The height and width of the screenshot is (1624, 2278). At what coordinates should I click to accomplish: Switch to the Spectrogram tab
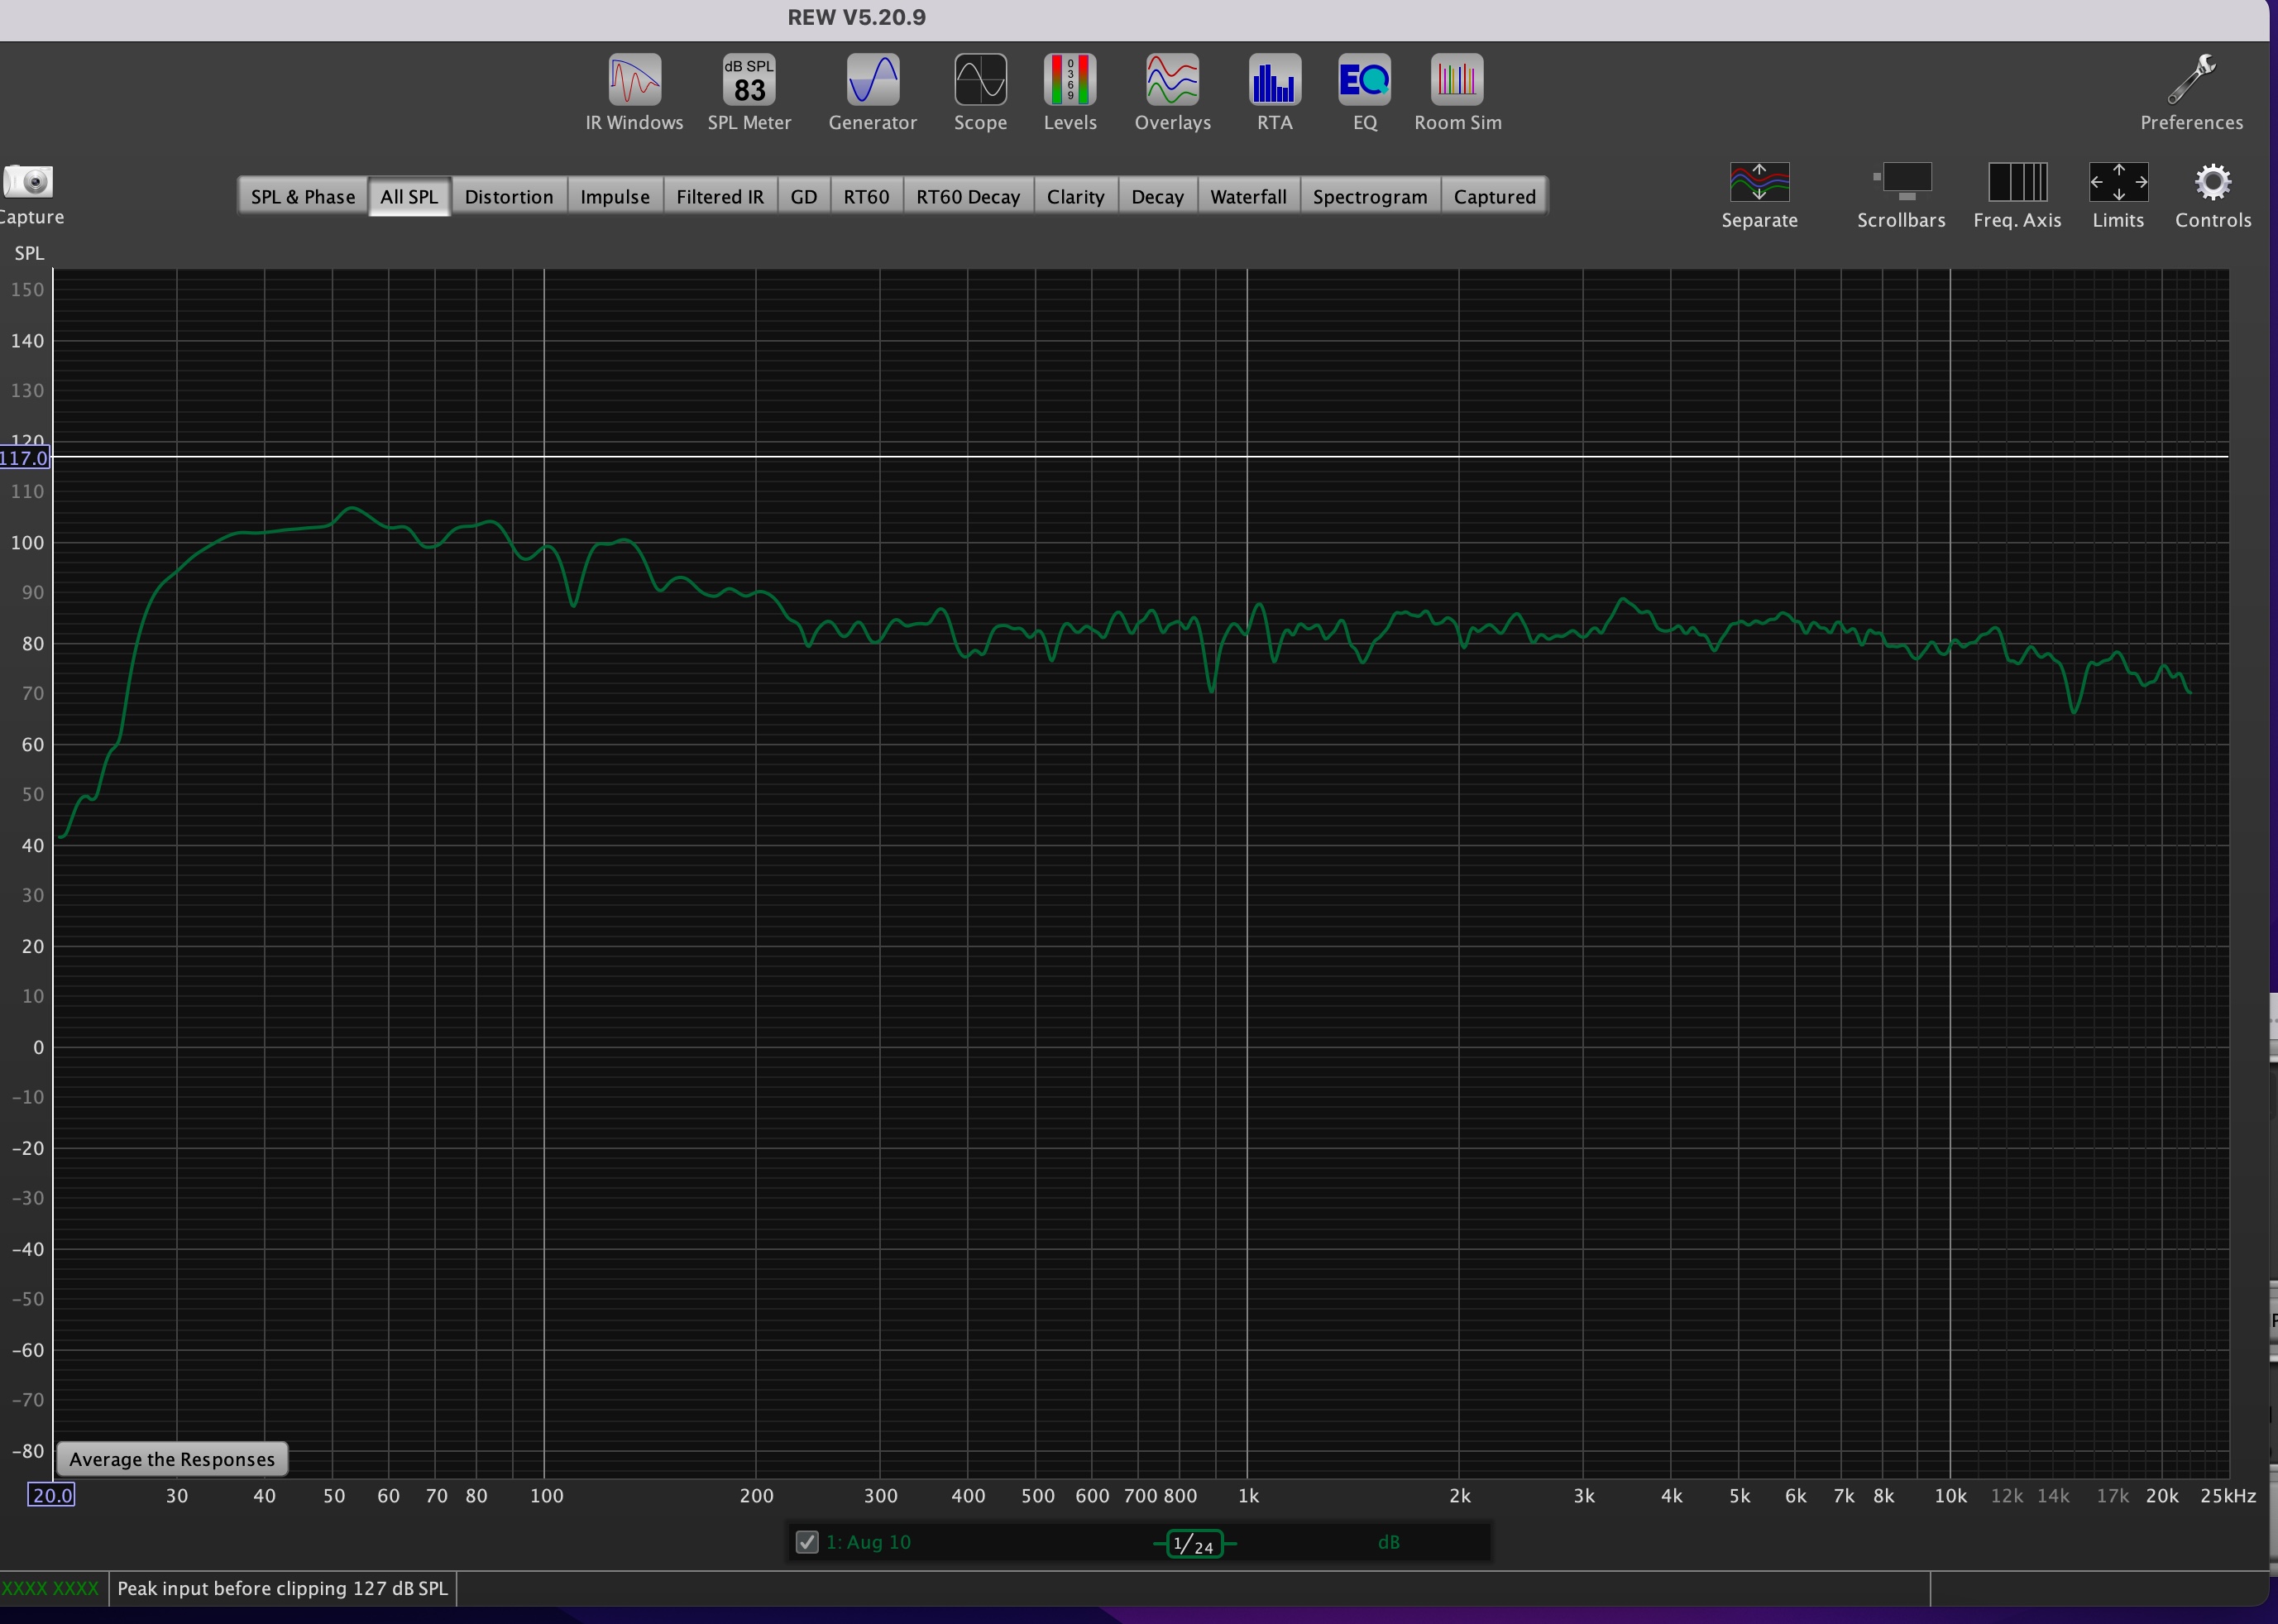pyautogui.click(x=1370, y=197)
